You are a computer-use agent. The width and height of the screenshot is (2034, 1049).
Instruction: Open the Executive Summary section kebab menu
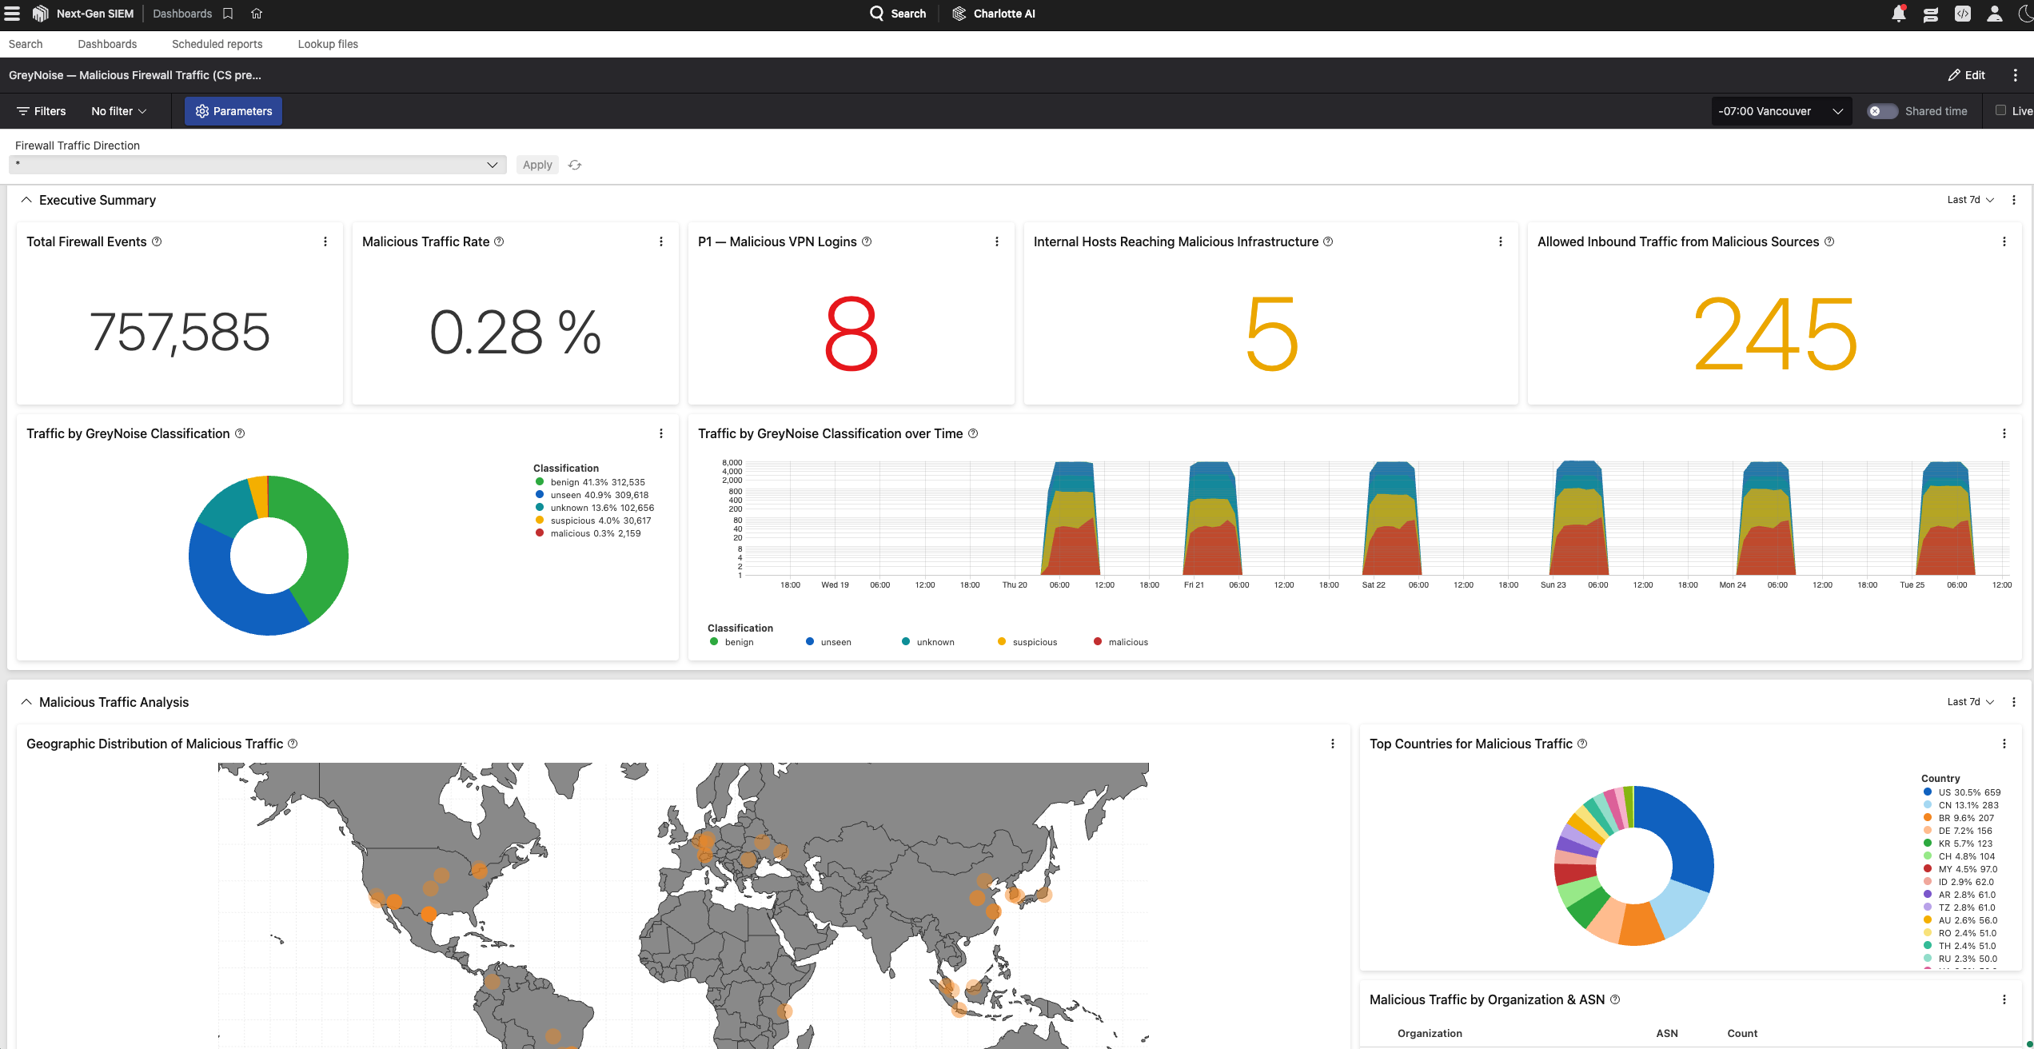(2014, 200)
